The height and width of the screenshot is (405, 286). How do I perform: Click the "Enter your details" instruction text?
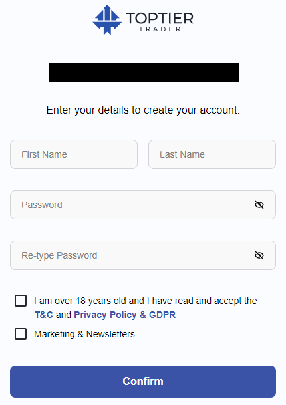click(143, 110)
